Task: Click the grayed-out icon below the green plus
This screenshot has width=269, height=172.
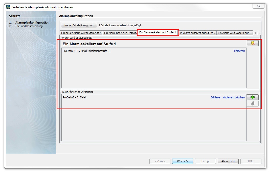Action: tap(253, 103)
